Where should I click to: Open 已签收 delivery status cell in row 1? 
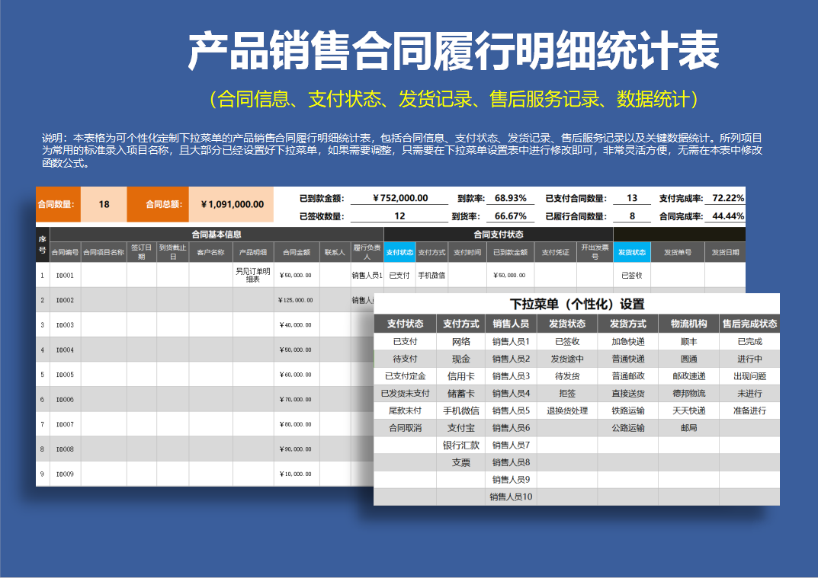click(x=632, y=276)
